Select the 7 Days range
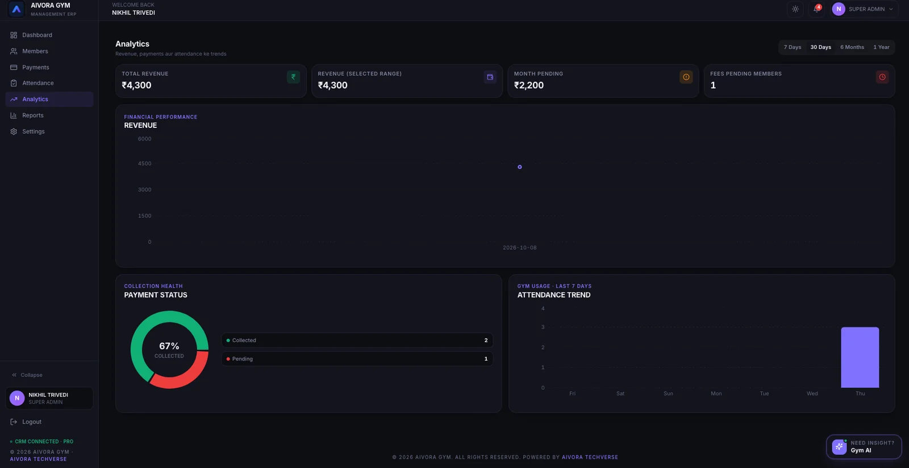909x468 pixels. click(793, 47)
